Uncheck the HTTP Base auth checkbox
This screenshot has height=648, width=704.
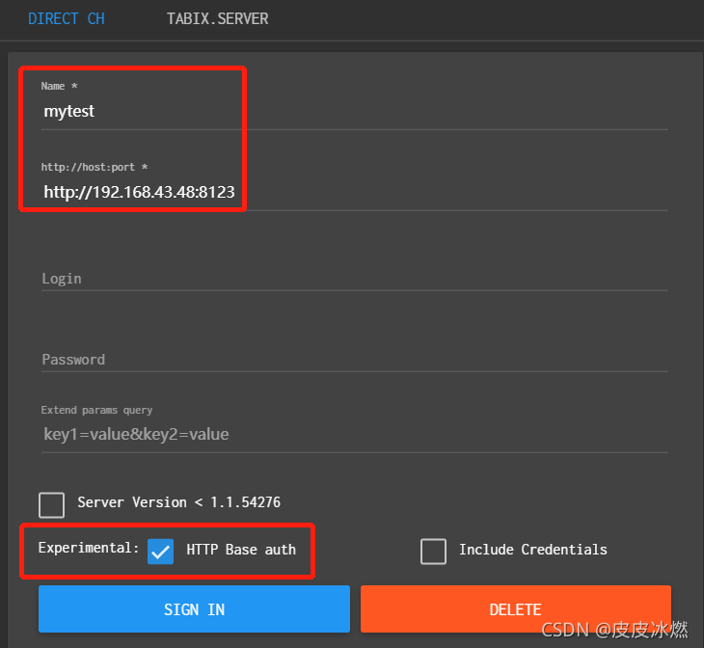pos(160,552)
